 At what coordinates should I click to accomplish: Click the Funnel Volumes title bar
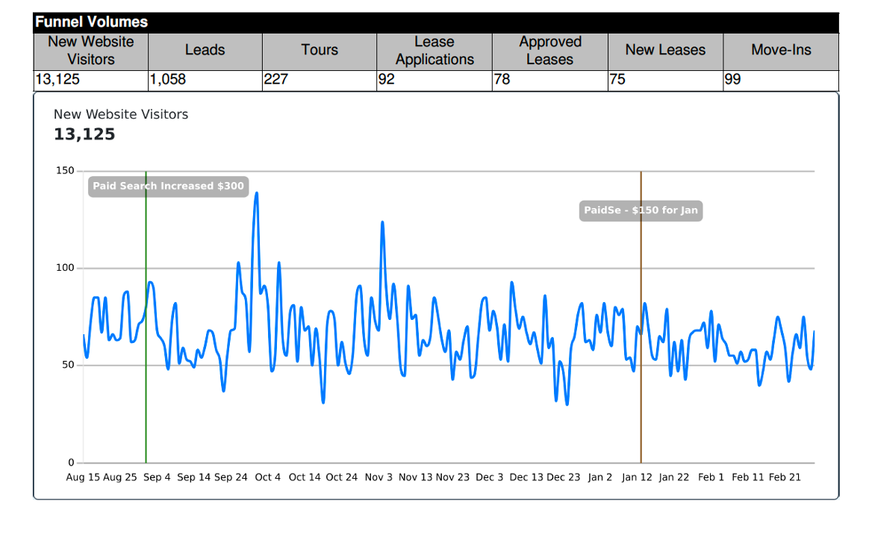436,22
